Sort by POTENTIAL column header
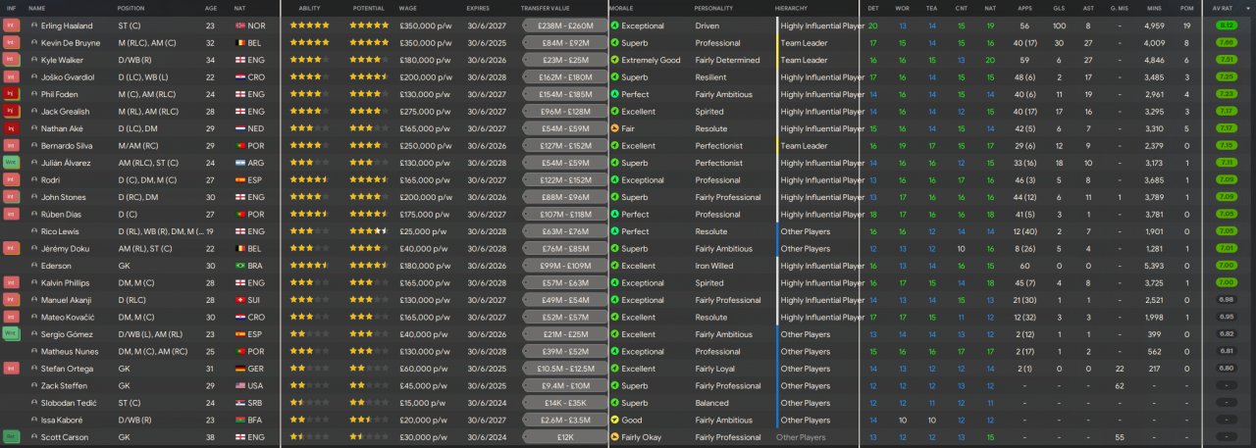The width and height of the screenshot is (1256, 448). 369,8
